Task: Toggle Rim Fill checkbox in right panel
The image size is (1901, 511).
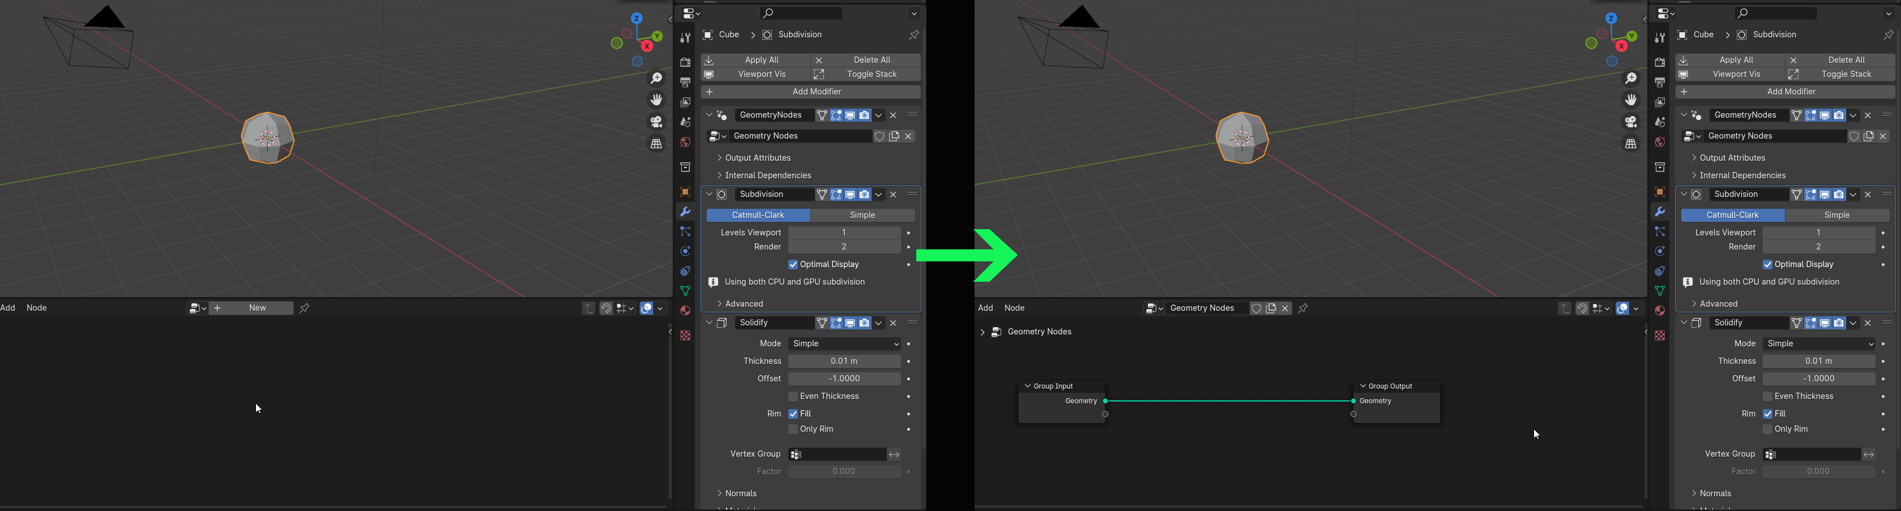Action: (1767, 414)
